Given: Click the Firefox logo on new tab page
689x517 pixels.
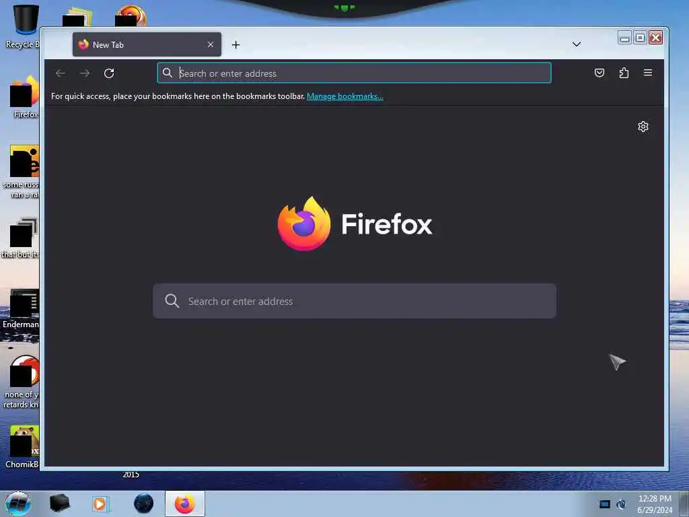Looking at the screenshot, I should (x=304, y=223).
